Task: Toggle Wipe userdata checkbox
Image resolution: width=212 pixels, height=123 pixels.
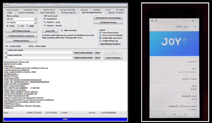Action: pos(62,30)
